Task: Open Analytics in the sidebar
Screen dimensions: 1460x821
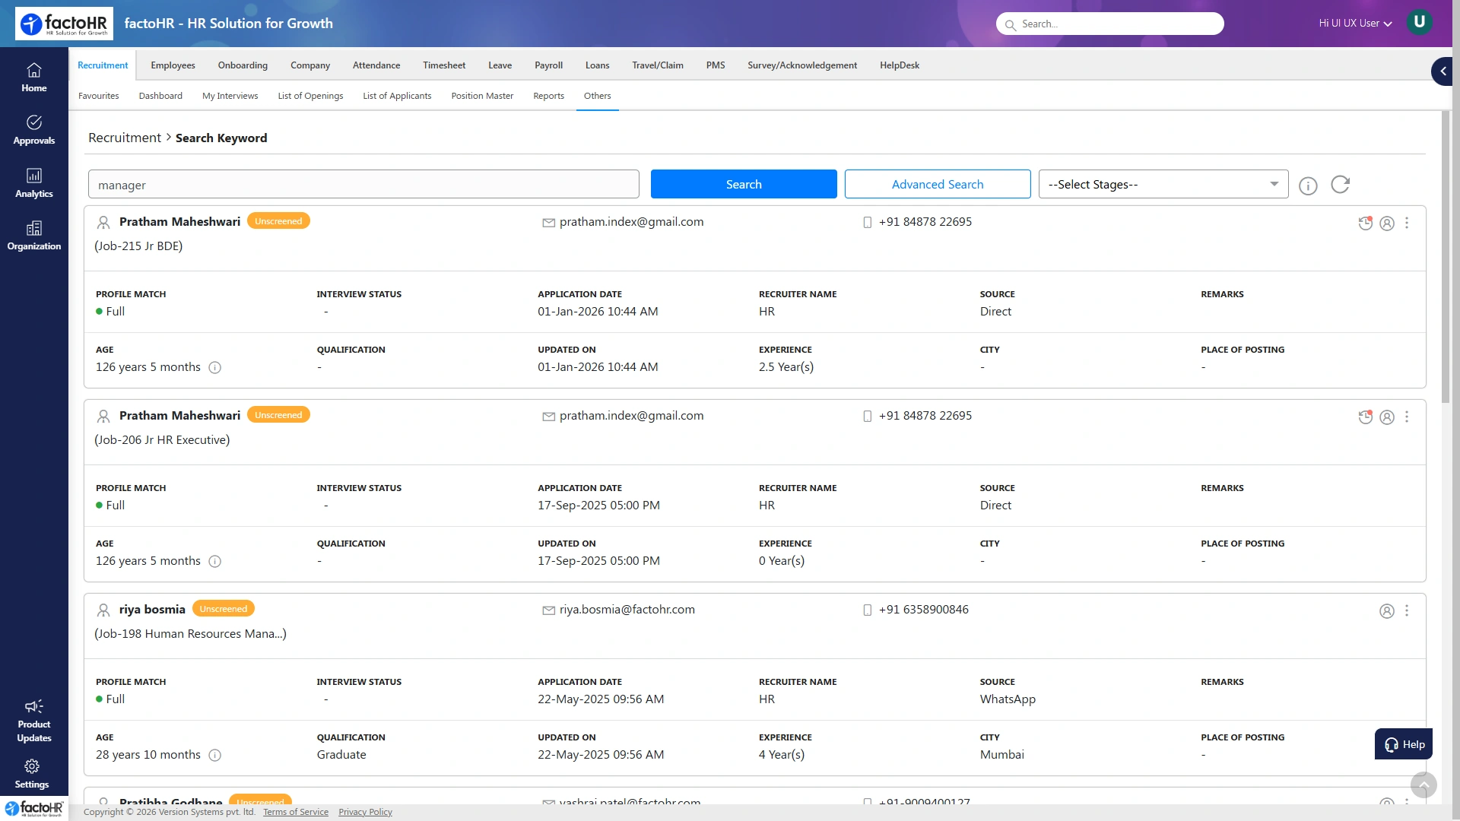Action: point(33,183)
